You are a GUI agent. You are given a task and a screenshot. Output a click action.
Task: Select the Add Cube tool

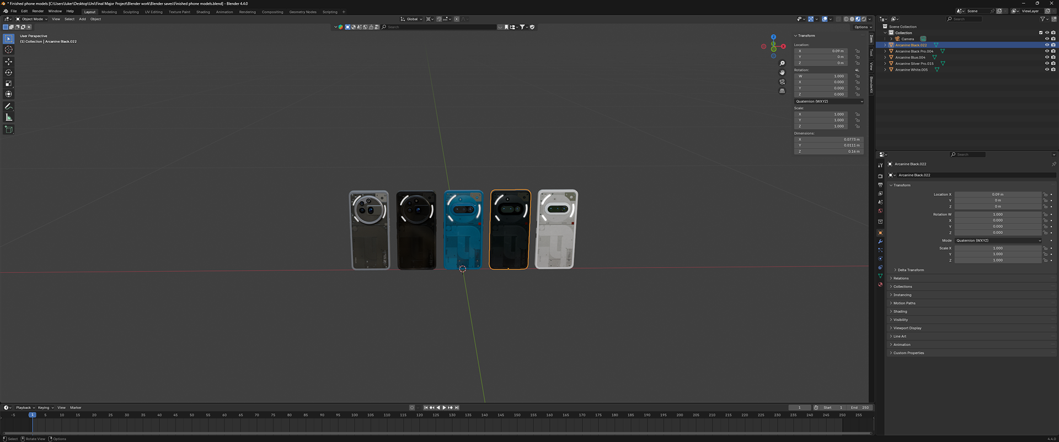[8, 129]
